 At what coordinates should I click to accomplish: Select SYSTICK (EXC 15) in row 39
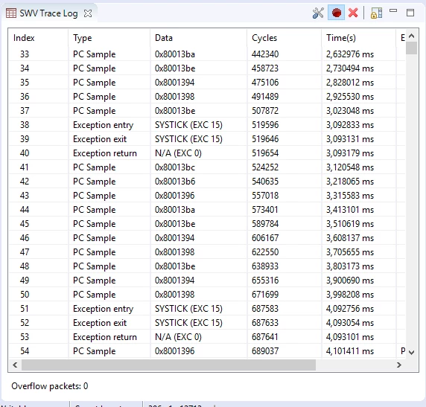188,139
